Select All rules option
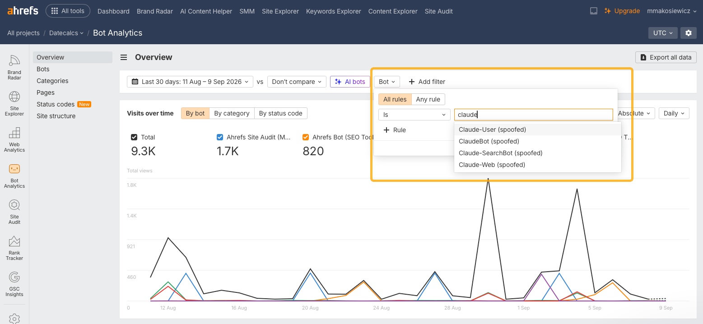 (x=395, y=99)
